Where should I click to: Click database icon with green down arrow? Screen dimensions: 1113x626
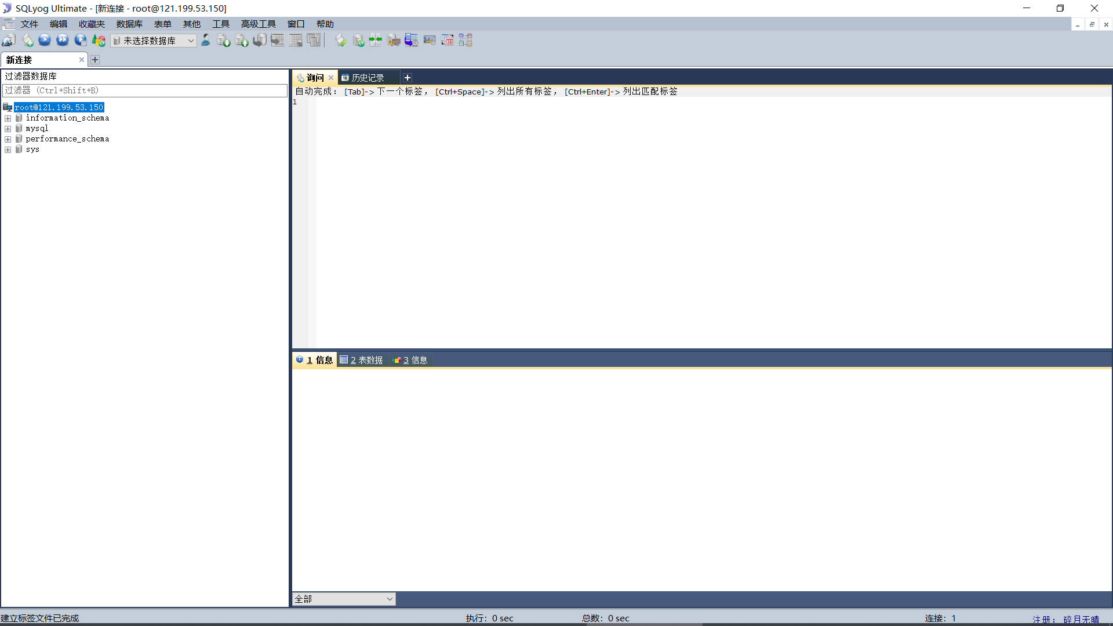click(x=224, y=40)
